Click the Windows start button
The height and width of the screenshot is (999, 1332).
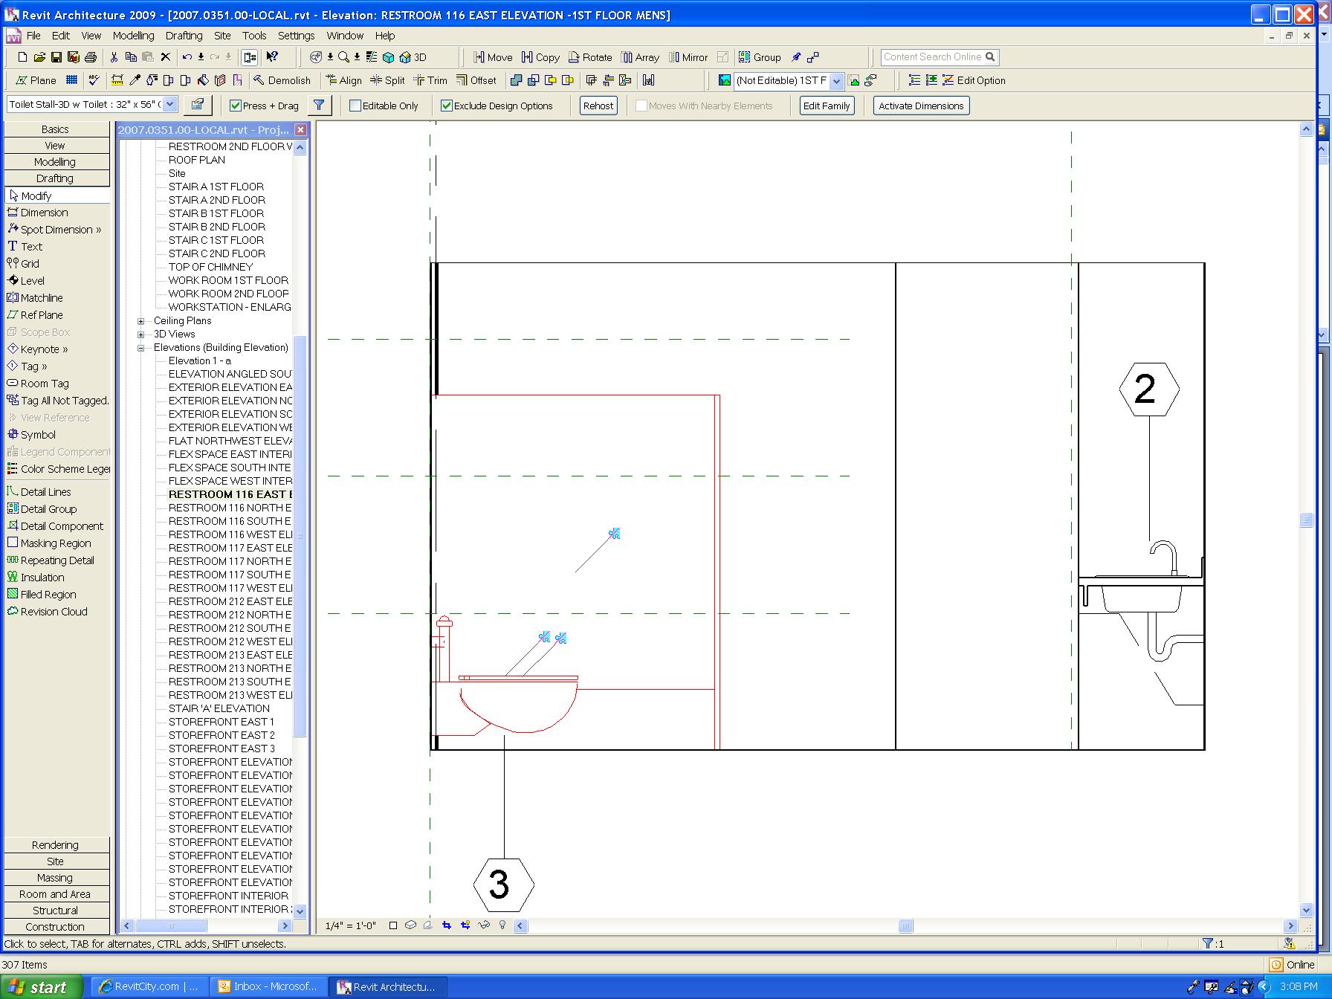click(x=42, y=987)
